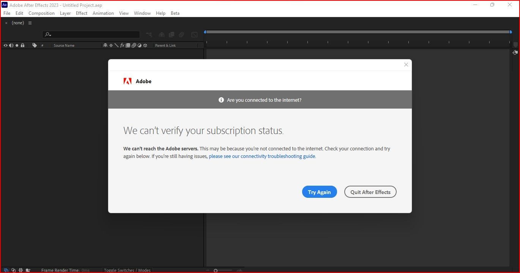
Task: Click the right time navigator end handle
Action: (x=511, y=32)
